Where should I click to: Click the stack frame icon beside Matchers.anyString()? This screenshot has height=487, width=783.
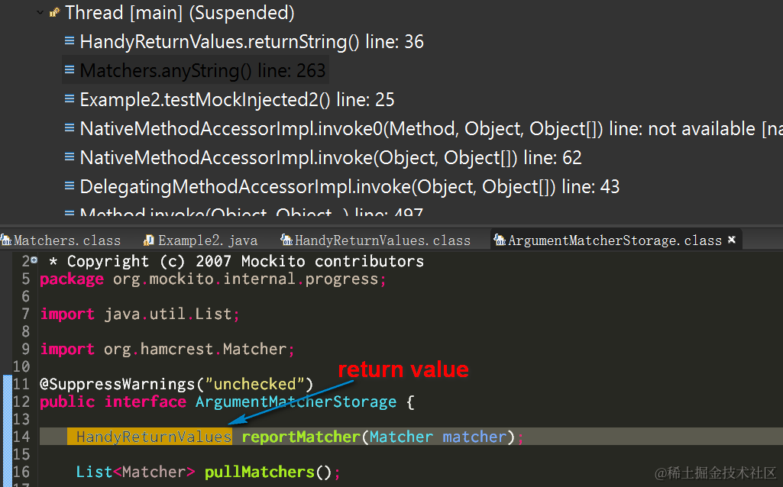[x=70, y=70]
